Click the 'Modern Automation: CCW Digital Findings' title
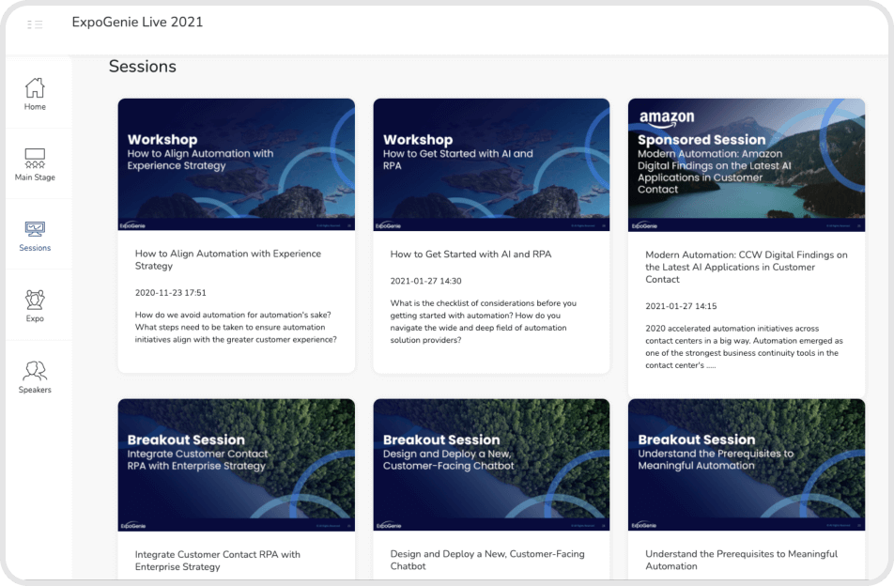This screenshot has width=894, height=586. [747, 267]
